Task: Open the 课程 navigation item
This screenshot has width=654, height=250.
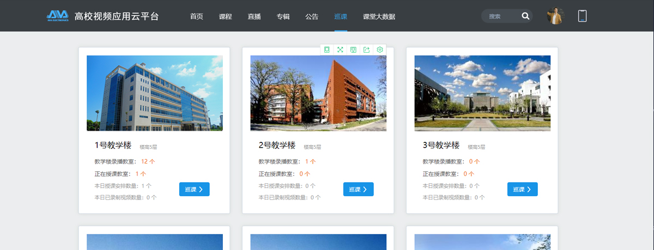Action: (x=226, y=16)
